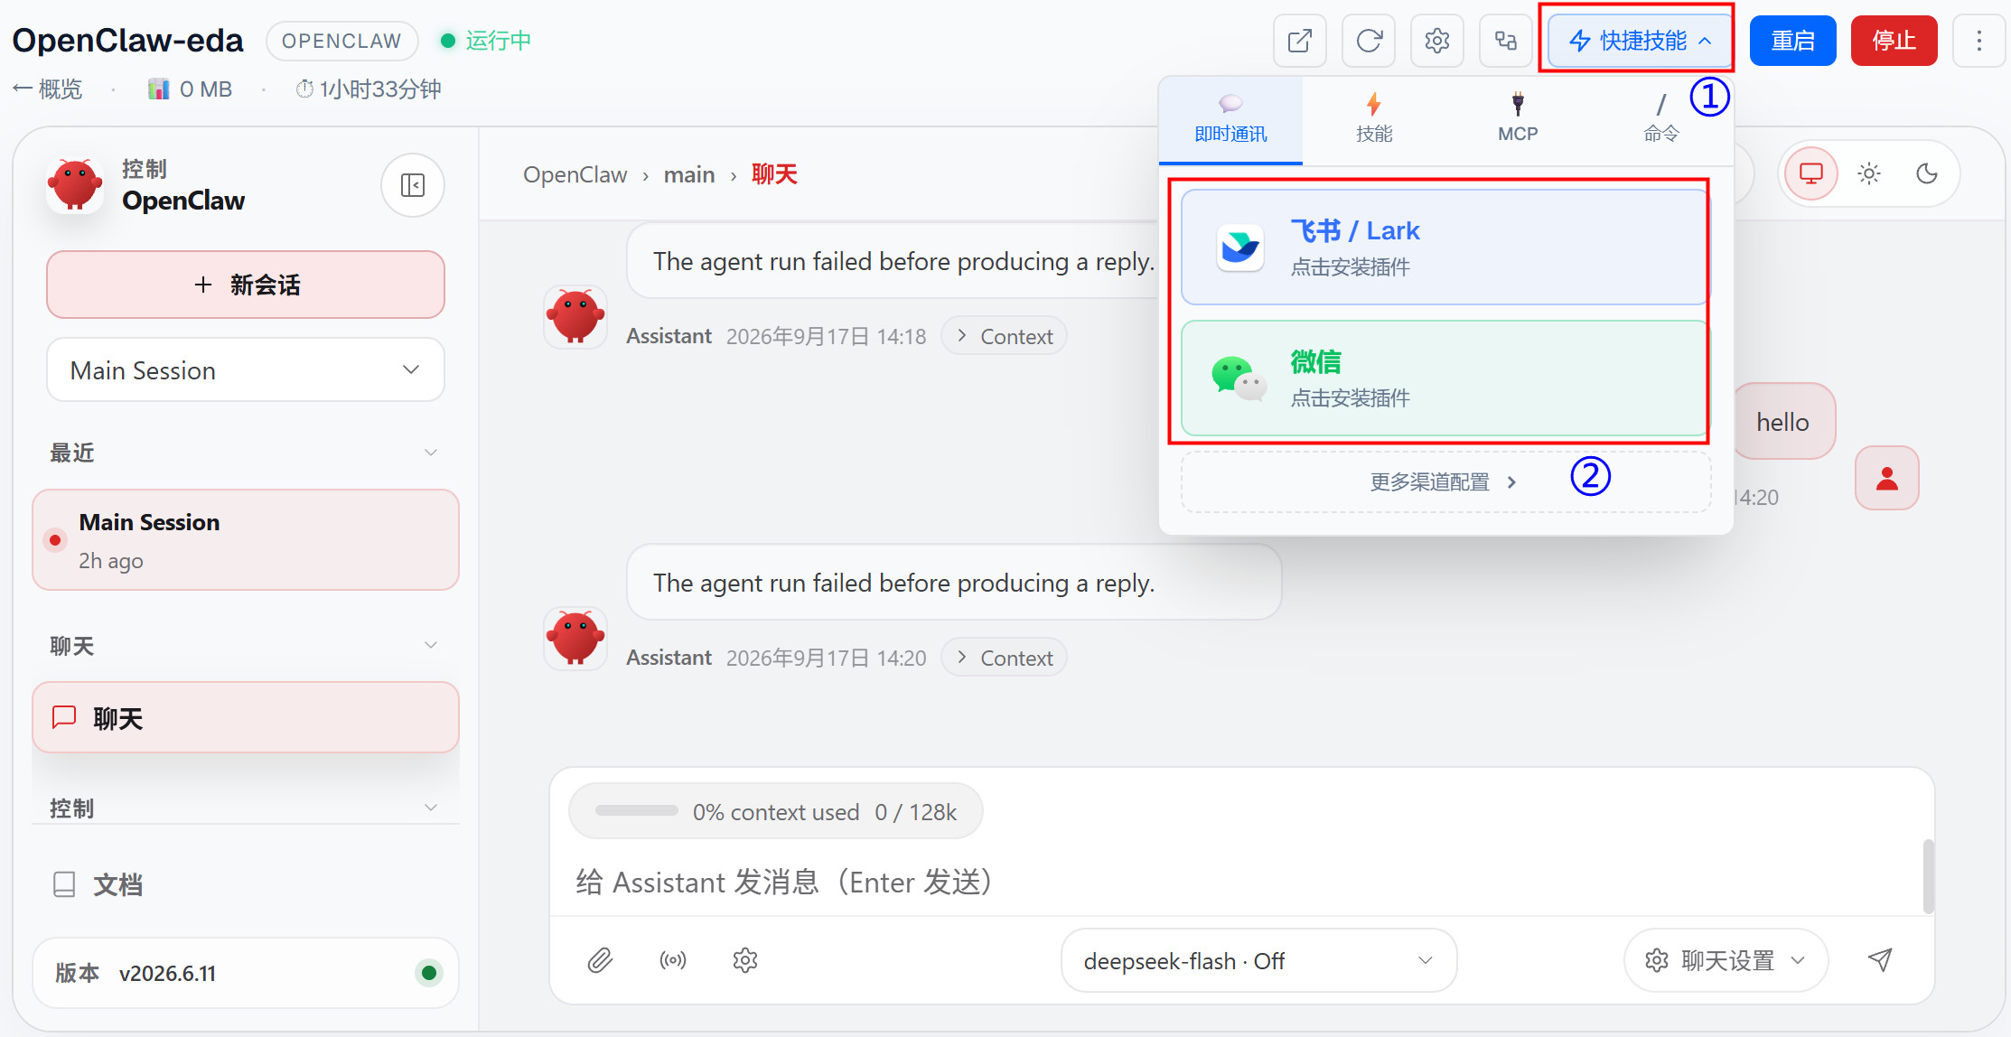Switch to dark theme moon icon
The image size is (2011, 1037).
(1927, 173)
